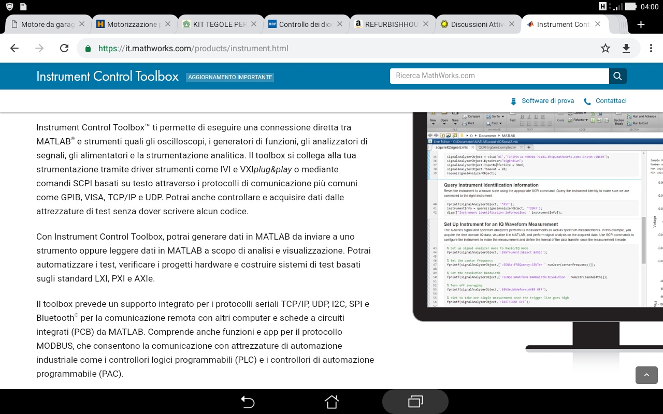Click the search magnifier button

click(x=617, y=76)
